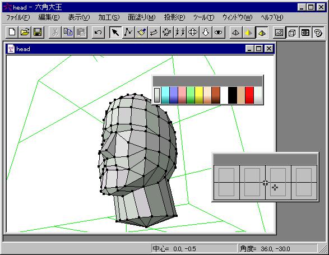Open the 面塗り(M) menu

pyautogui.click(x=142, y=17)
